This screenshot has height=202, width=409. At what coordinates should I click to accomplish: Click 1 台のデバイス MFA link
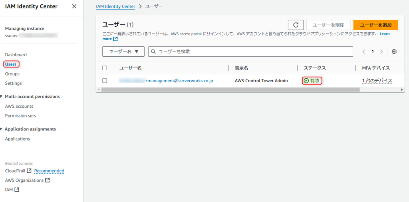point(377,81)
